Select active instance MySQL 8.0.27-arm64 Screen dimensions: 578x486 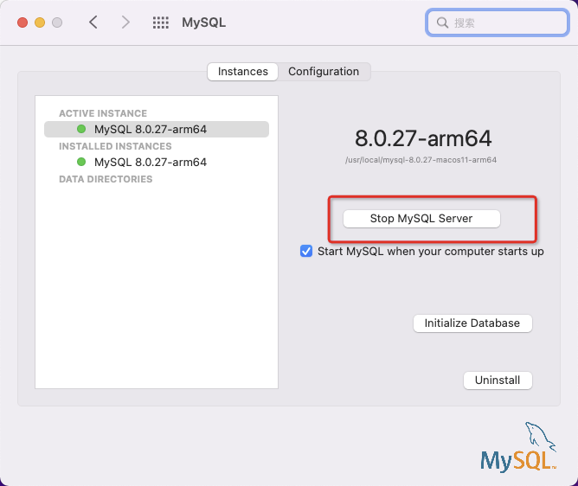pyautogui.click(x=157, y=130)
